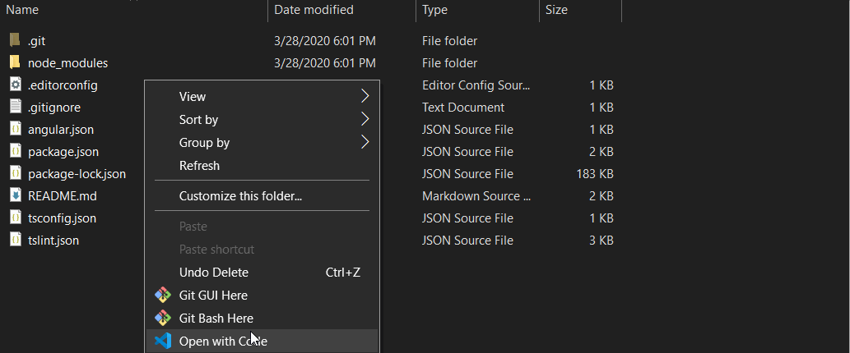This screenshot has height=353, width=850.
Task: Select the package-lock.json file
Action: pyautogui.click(x=77, y=173)
